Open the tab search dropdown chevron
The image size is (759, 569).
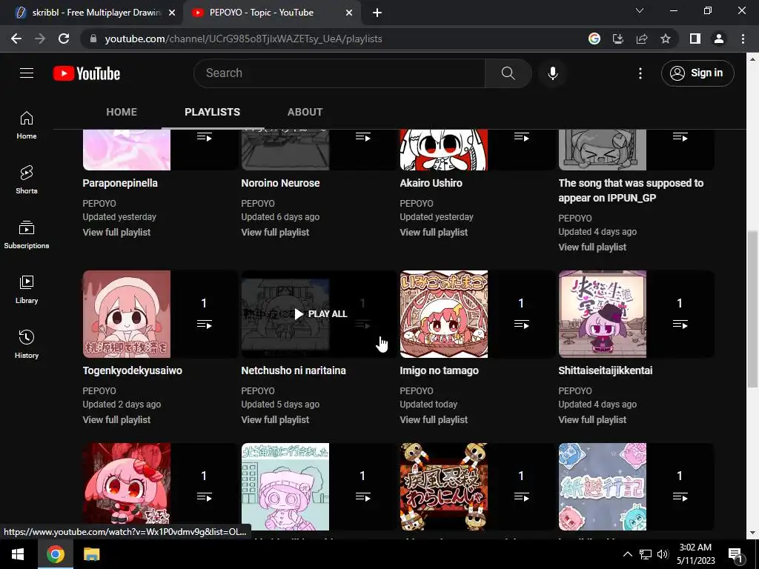pos(640,10)
